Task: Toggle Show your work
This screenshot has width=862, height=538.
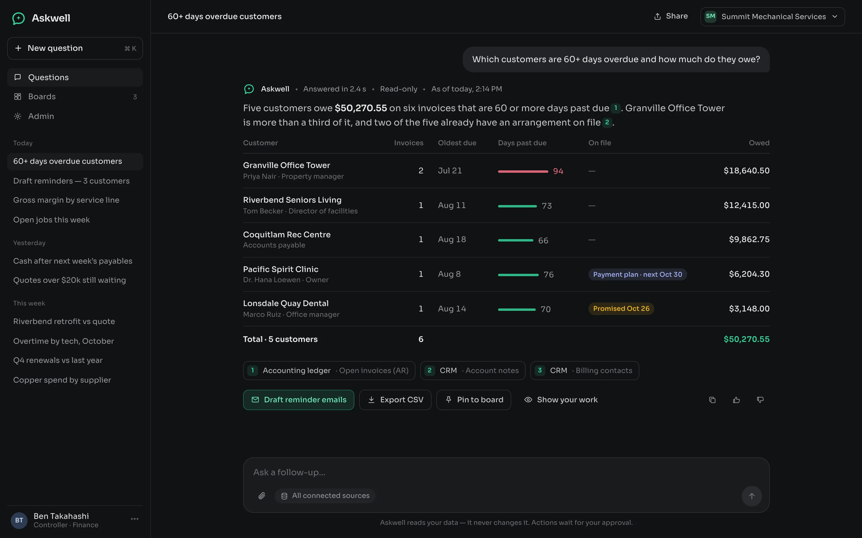Action: pyautogui.click(x=561, y=400)
